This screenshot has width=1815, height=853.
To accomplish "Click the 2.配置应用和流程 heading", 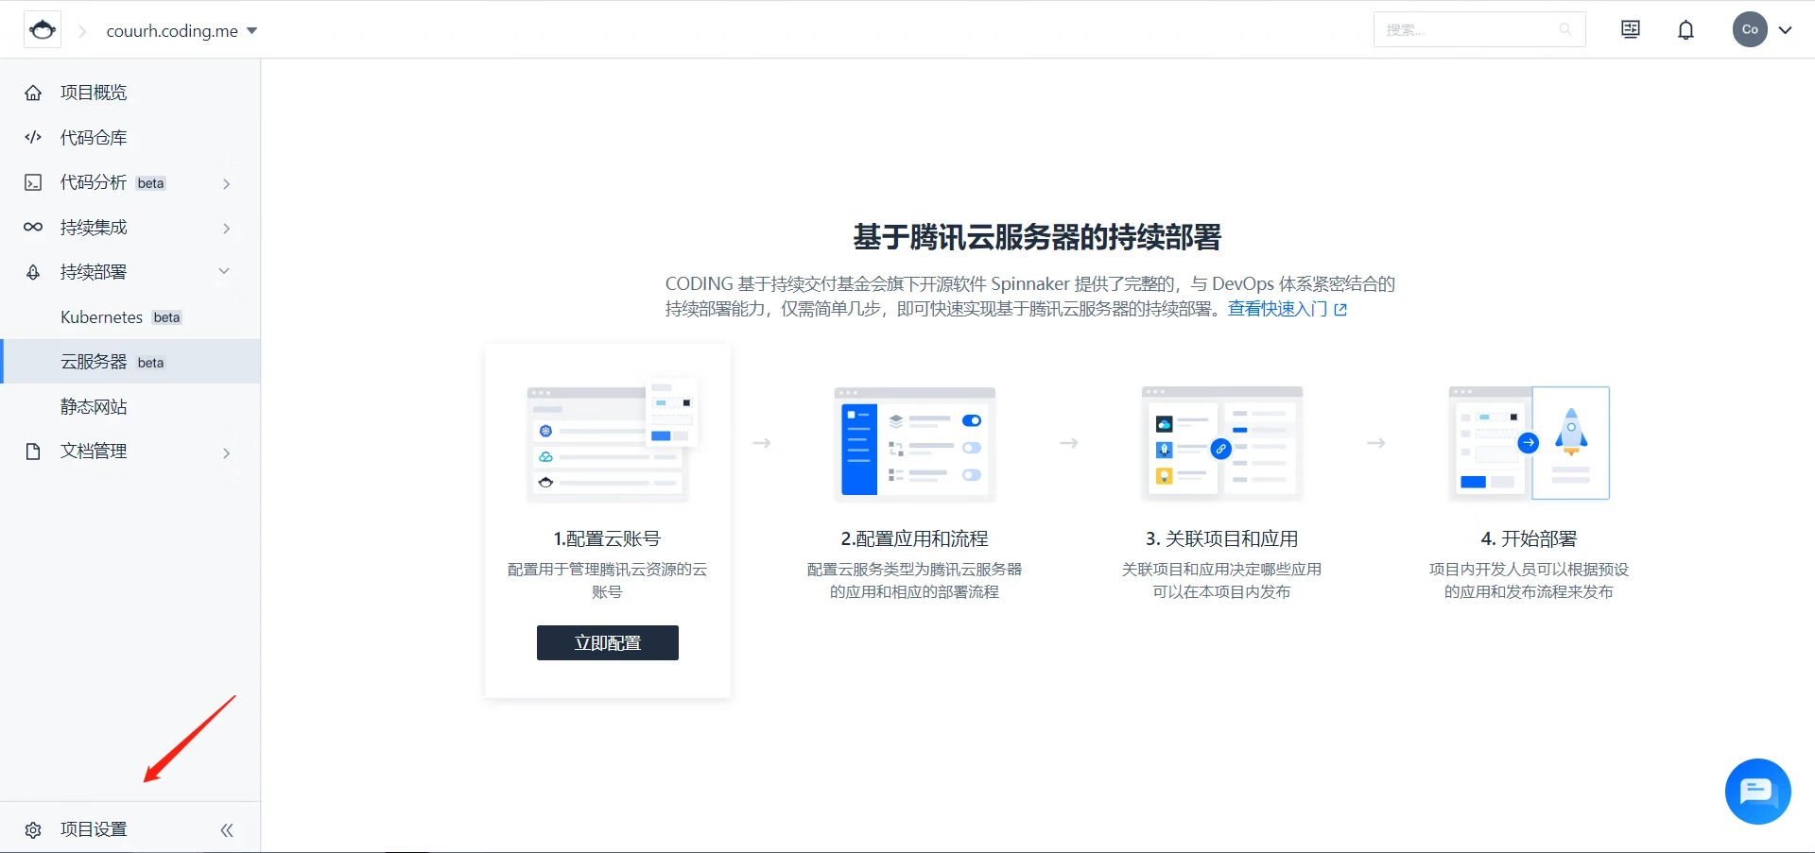I will click(x=914, y=539).
